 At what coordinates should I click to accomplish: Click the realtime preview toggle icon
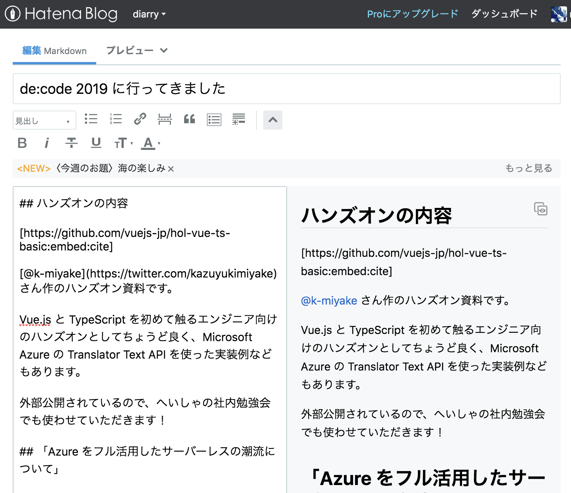pyautogui.click(x=541, y=209)
